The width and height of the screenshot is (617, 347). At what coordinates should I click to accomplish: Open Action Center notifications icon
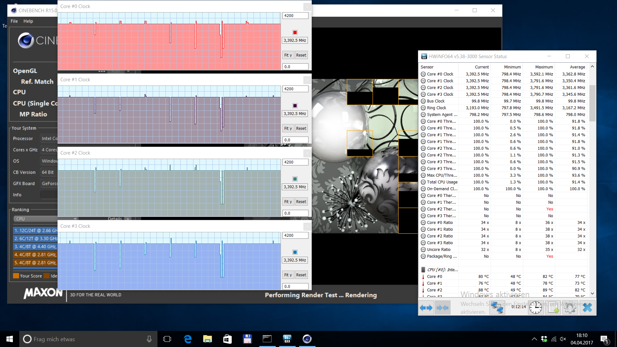604,339
